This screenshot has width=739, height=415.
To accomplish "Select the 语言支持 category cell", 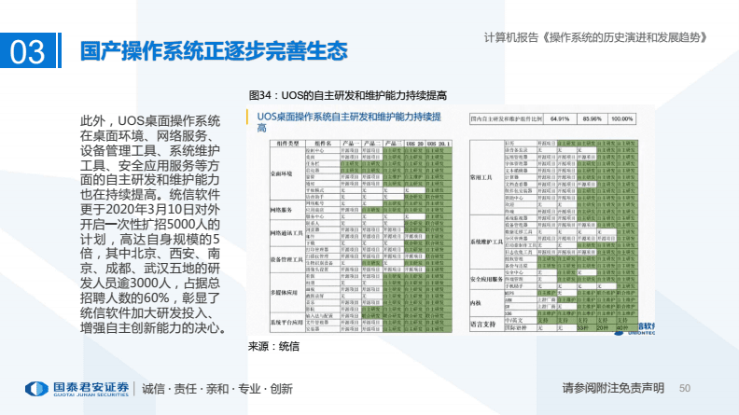I will pos(487,325).
